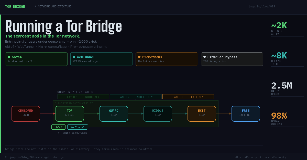Viewport: 307px width, 160px height.
Task: Click the white dot beside CrowdSec bypass
Action: pyautogui.click(x=205, y=57)
